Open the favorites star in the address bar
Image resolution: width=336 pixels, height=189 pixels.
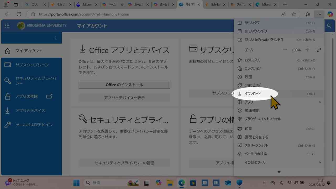click(x=294, y=14)
